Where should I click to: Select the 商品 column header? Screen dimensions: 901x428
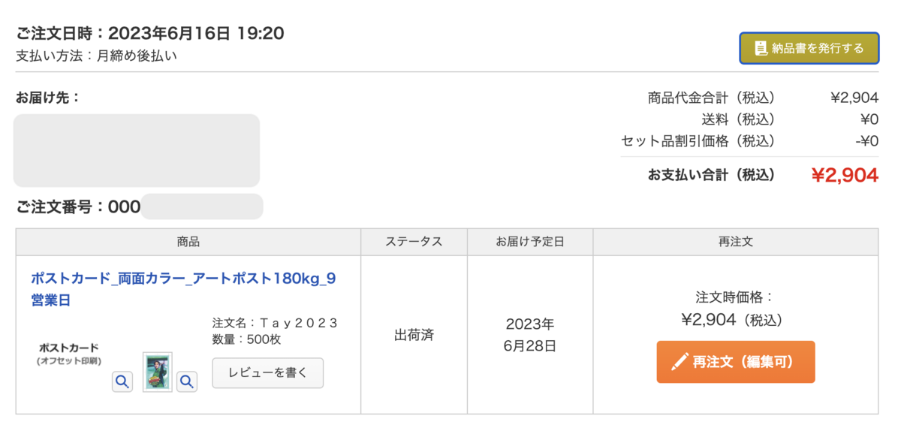pos(188,242)
